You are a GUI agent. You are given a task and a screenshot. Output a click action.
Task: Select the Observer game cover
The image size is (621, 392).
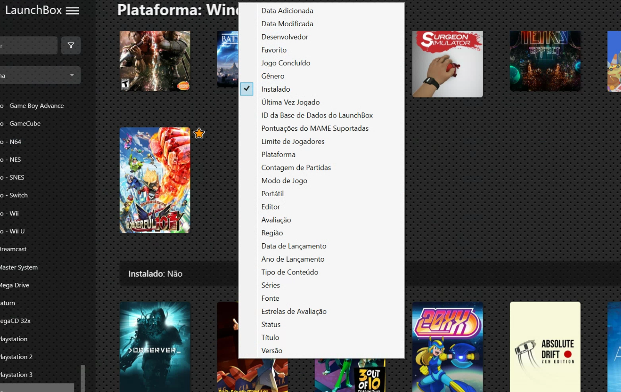point(155,347)
